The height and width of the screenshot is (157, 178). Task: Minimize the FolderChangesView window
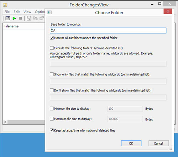click(152, 4)
